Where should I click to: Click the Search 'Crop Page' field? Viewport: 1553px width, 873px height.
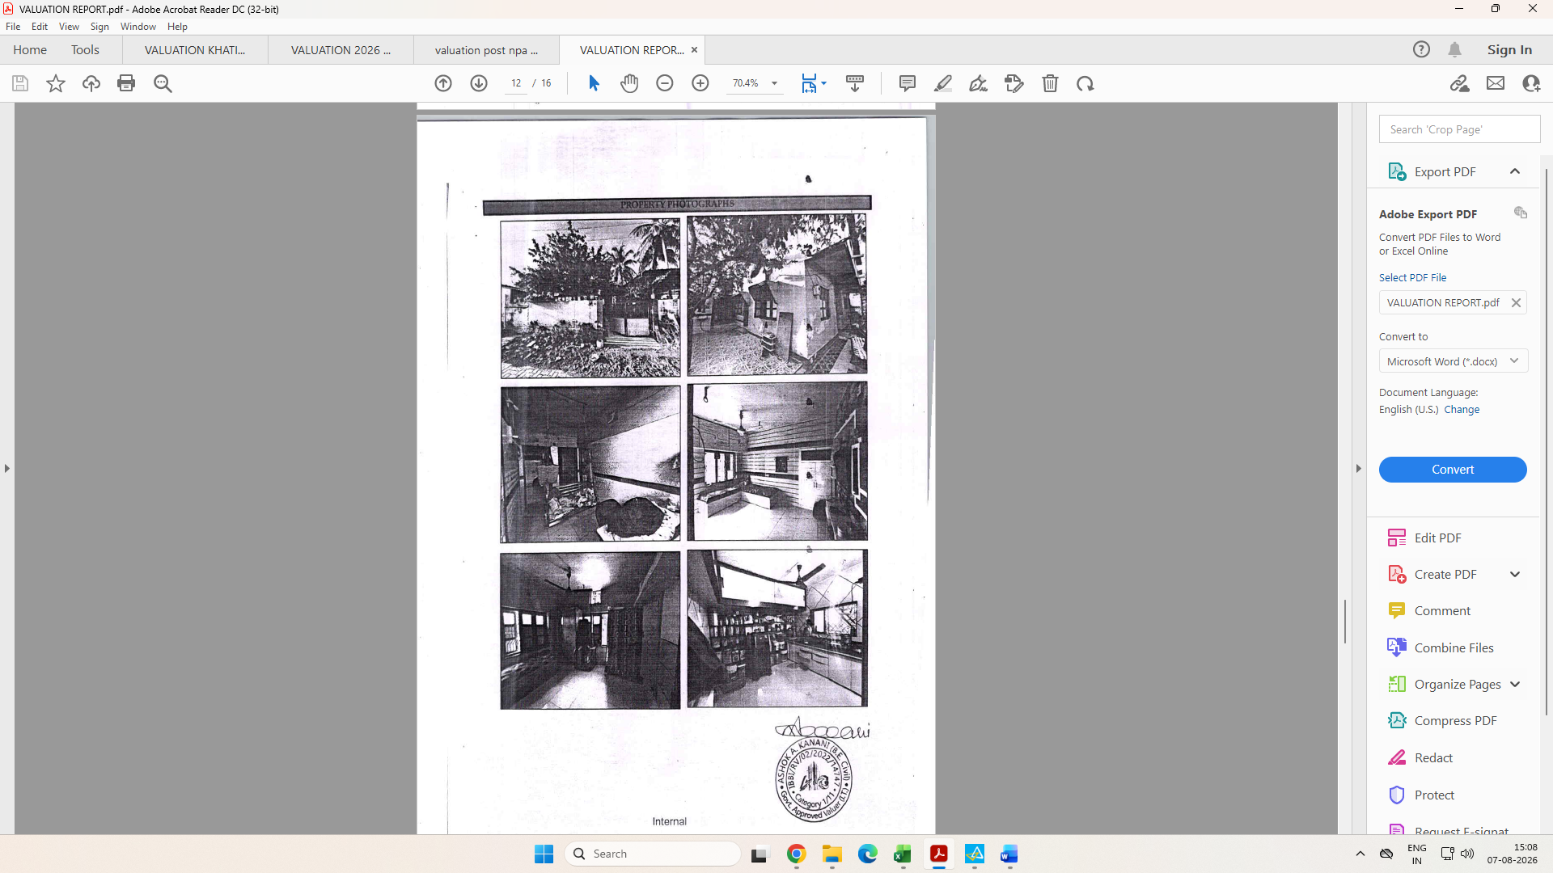pyautogui.click(x=1459, y=129)
